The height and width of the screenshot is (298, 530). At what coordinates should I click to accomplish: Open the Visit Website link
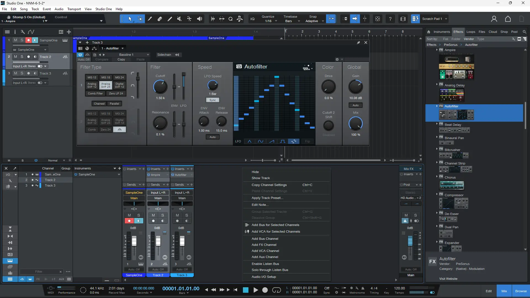(x=448, y=279)
